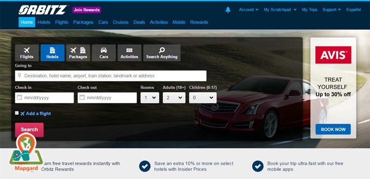Select the Flights airplane search tab
The height and width of the screenshot is (179, 370).
[x=26, y=53]
